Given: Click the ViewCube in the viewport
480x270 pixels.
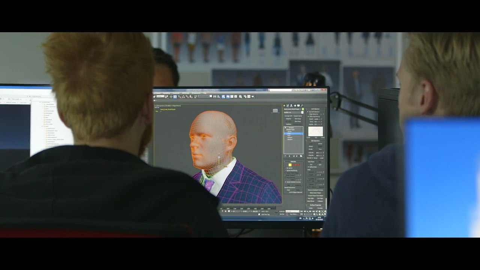Looking at the screenshot, I should click(275, 111).
